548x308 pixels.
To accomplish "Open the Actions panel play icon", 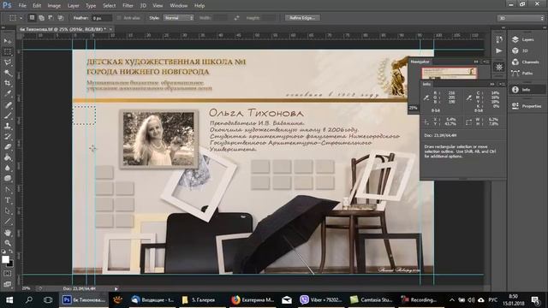I will (499, 51).
